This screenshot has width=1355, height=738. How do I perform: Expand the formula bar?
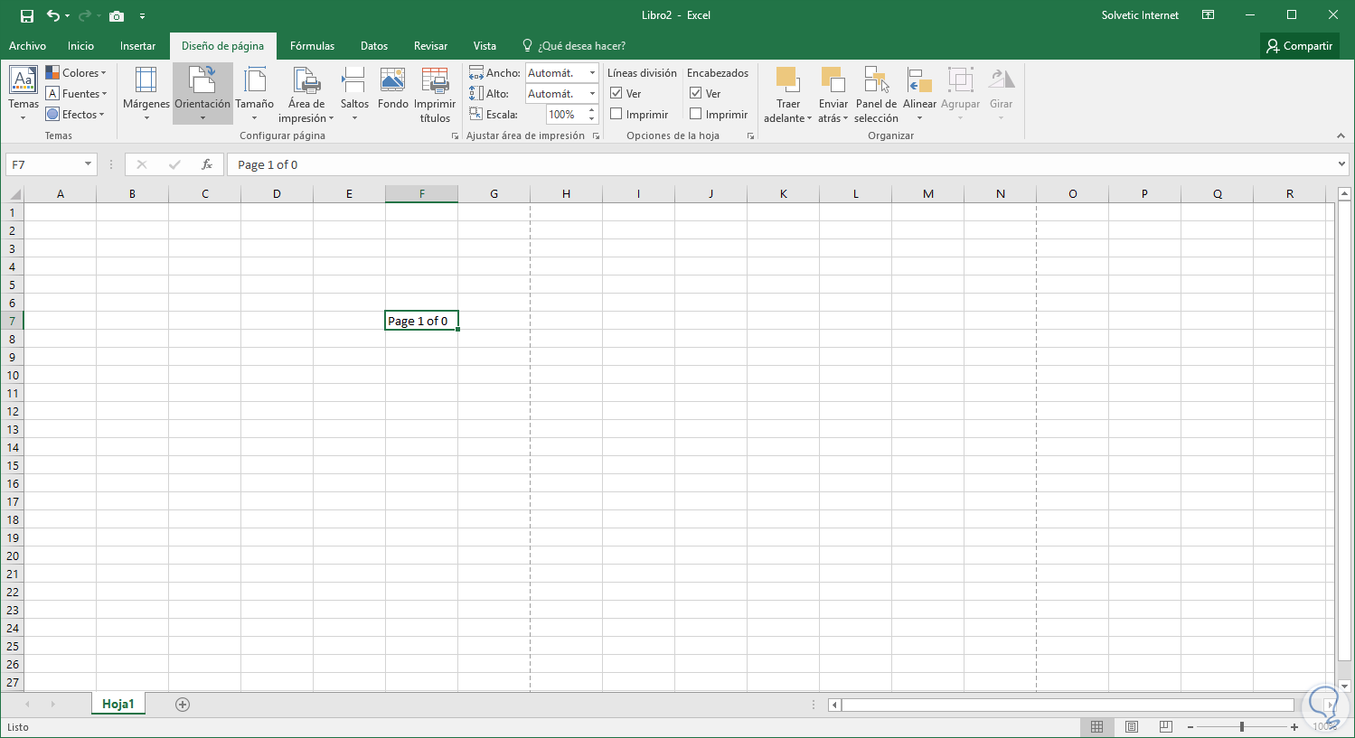coord(1341,164)
